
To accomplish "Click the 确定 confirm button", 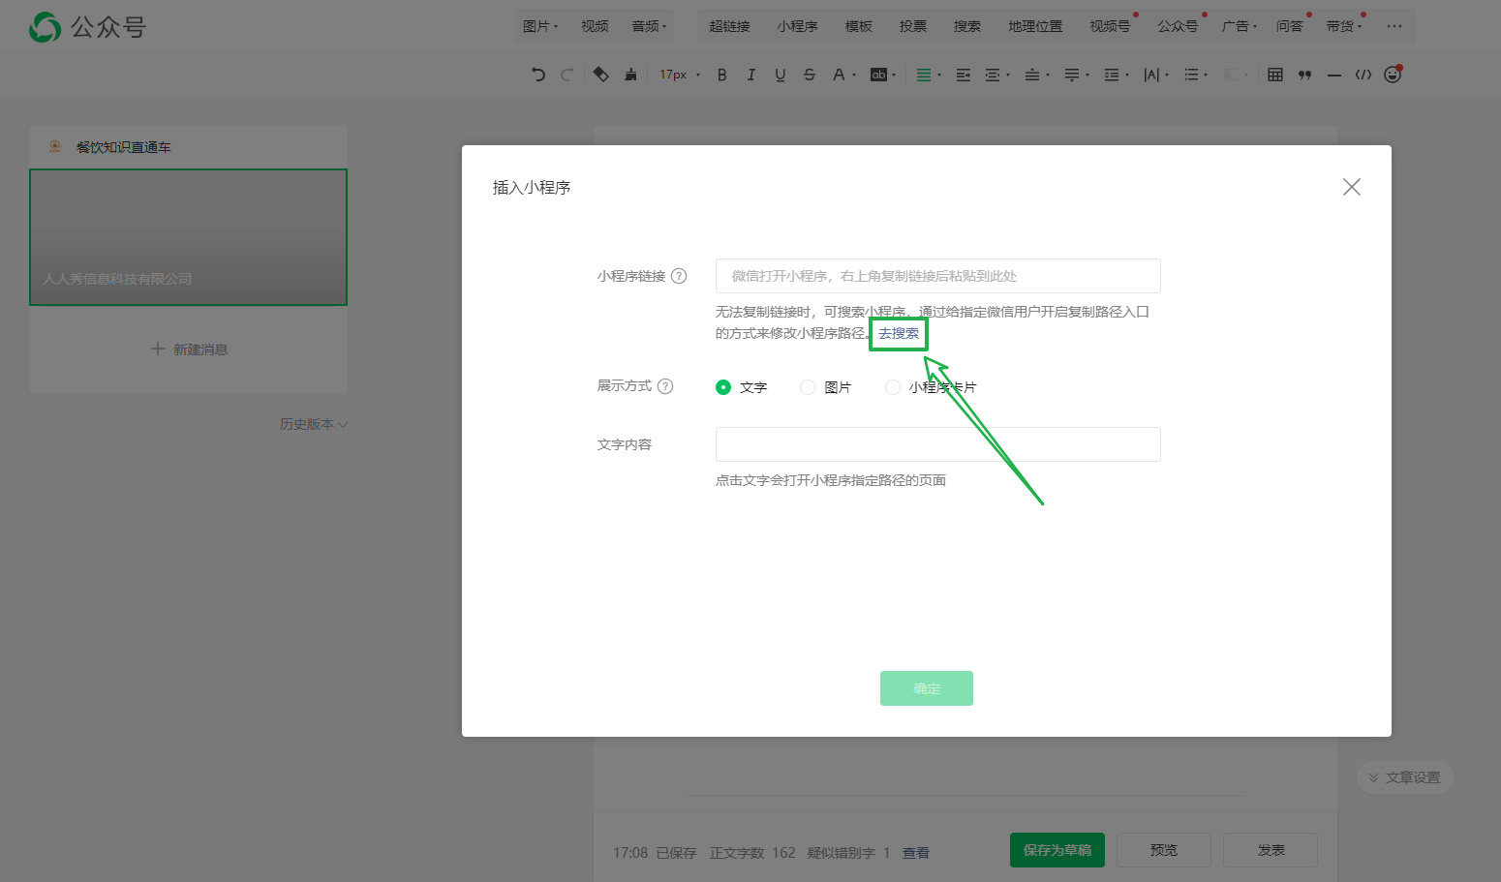I will [927, 688].
